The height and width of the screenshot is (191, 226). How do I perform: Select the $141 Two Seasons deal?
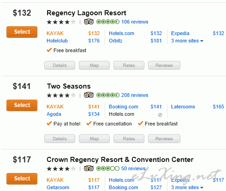[x=22, y=105]
